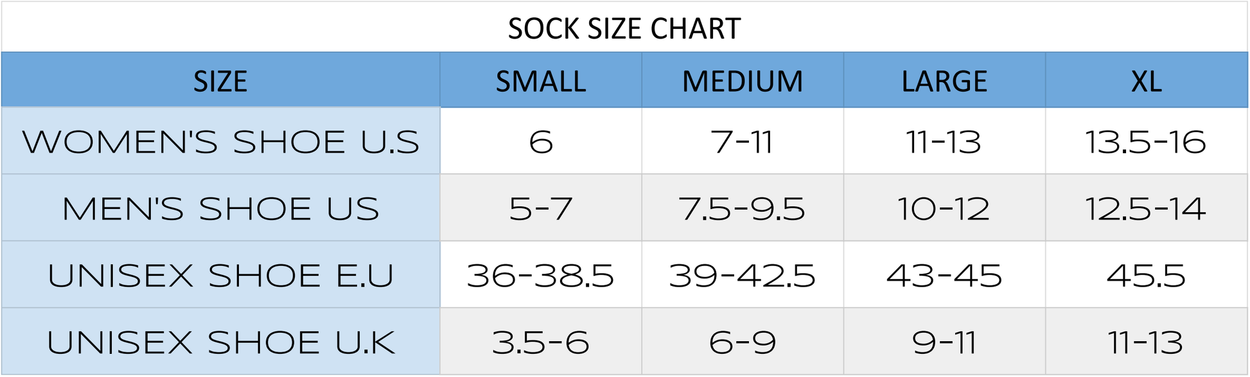The image size is (1250, 377).
Task: Click the WOMEN'S SHOE U.S row label
Action: point(220,142)
